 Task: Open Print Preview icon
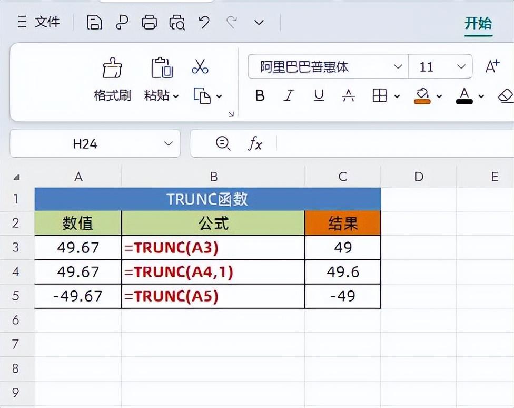pos(177,23)
